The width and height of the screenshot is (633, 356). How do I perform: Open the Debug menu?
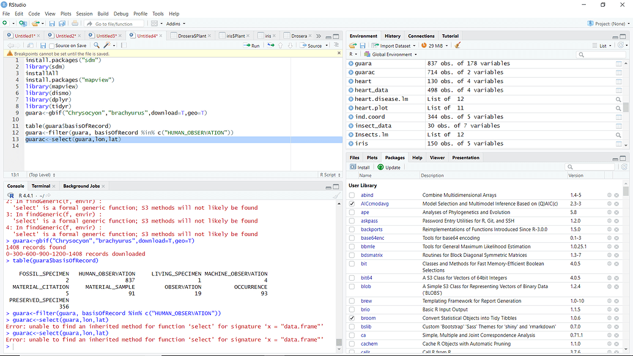(121, 13)
